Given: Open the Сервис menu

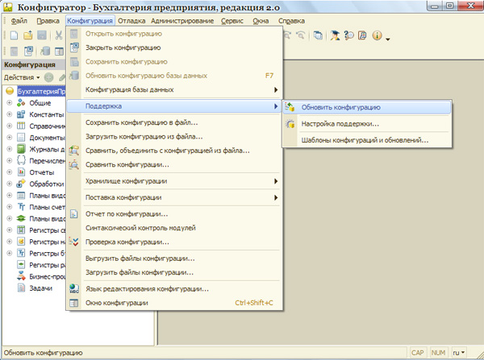Looking at the screenshot, I should [232, 21].
